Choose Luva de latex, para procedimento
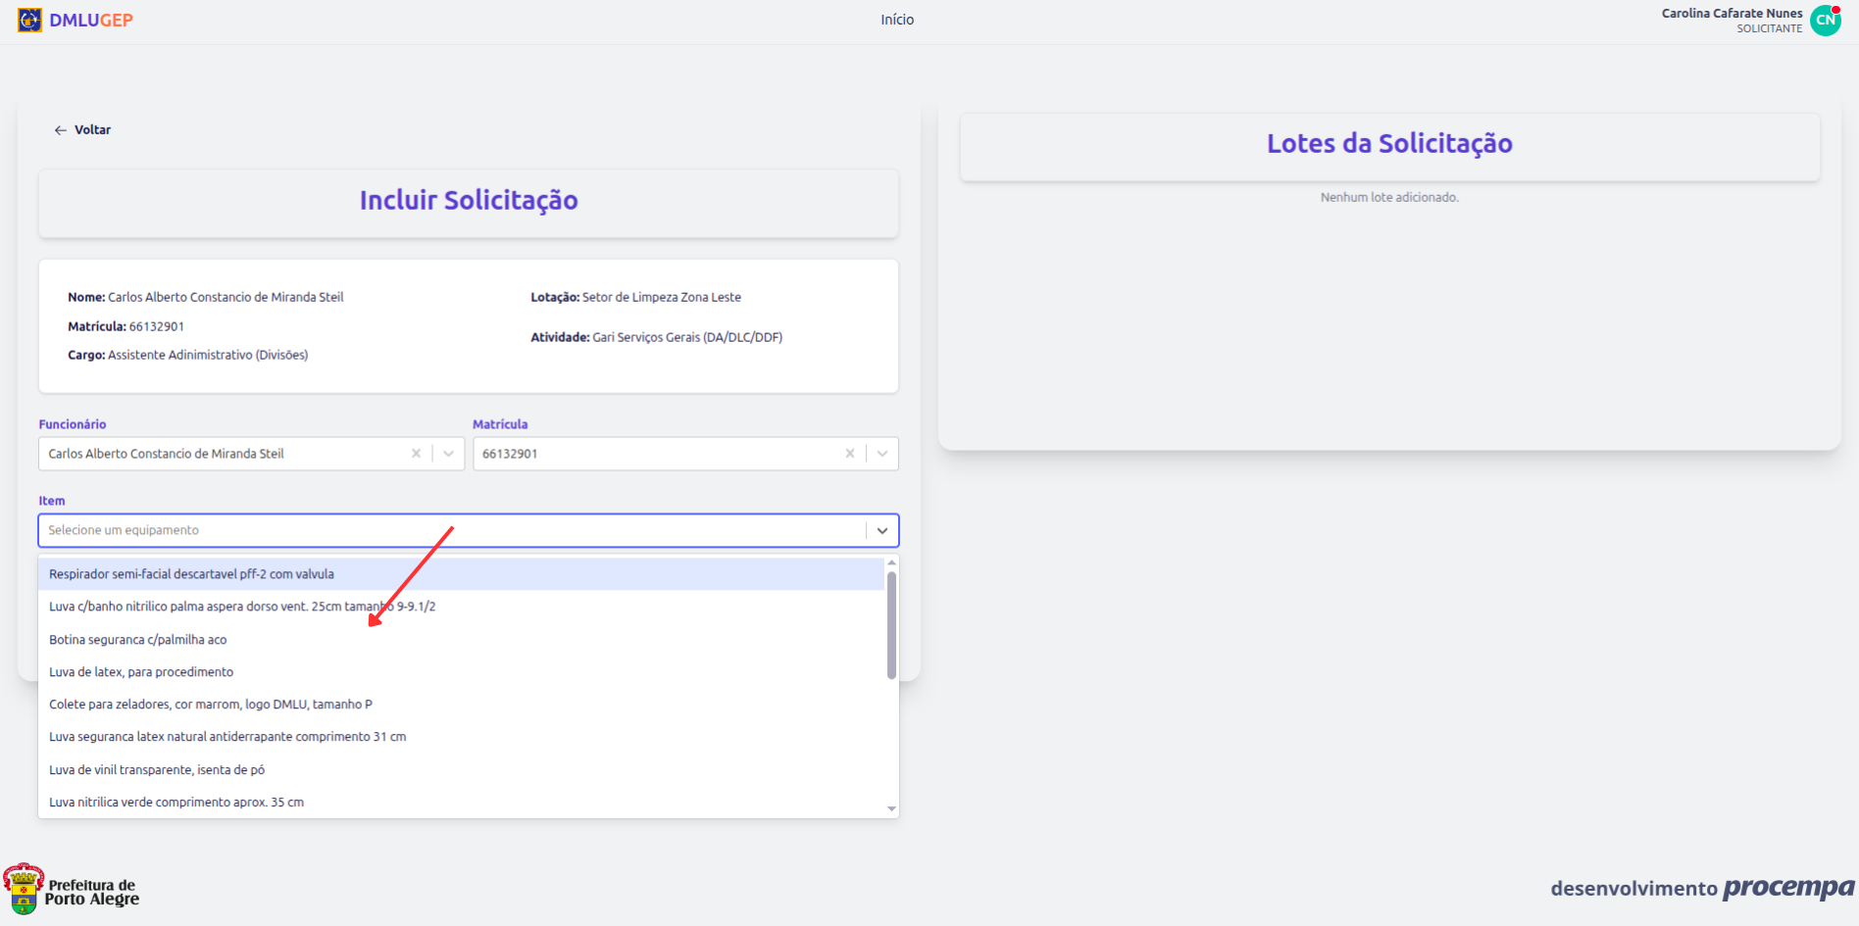Viewport: 1859px width, 926px height. coord(141,672)
